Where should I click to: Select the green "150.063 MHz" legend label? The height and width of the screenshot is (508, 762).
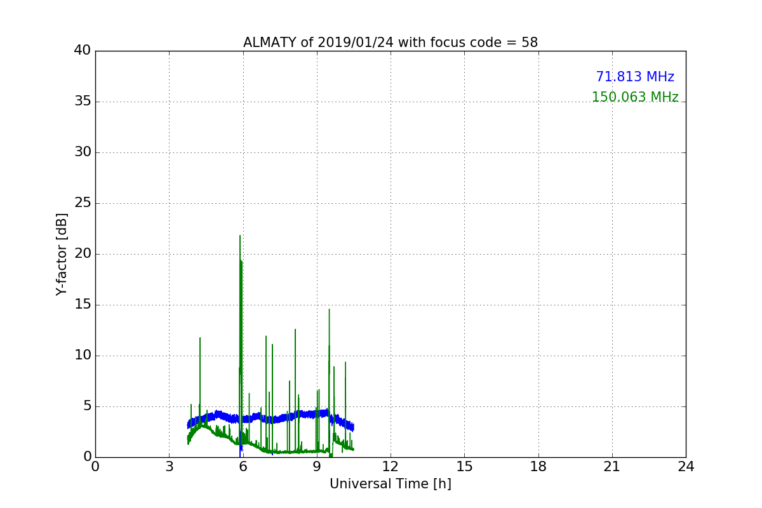click(635, 97)
